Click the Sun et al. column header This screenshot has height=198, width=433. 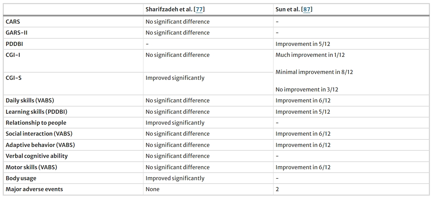click(288, 10)
